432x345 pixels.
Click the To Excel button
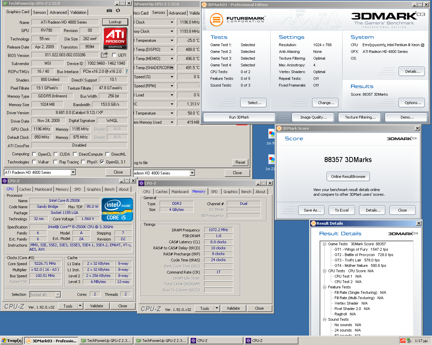342,210
